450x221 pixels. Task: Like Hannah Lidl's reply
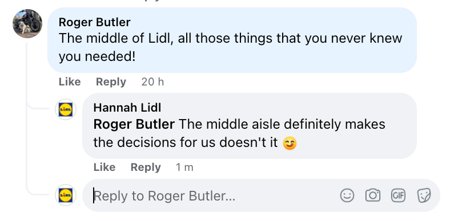pos(105,167)
